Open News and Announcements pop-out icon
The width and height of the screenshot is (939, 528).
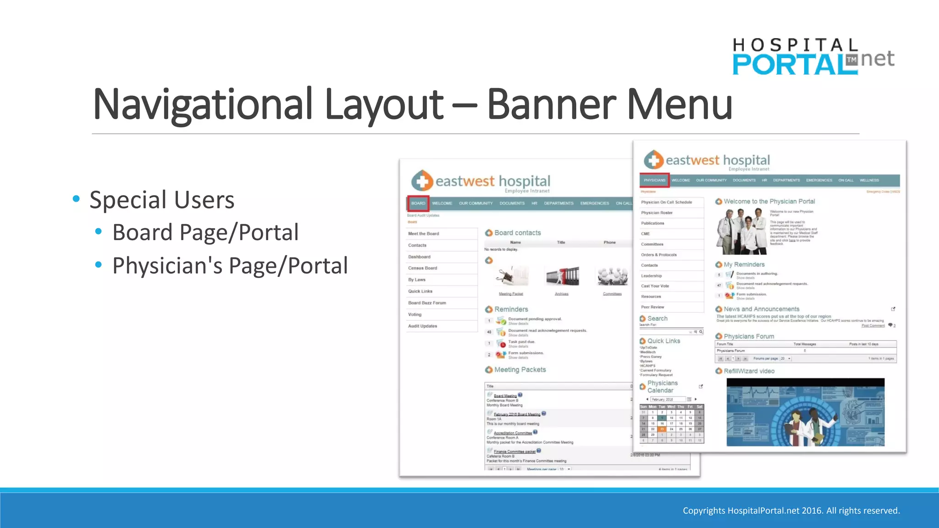point(893,309)
